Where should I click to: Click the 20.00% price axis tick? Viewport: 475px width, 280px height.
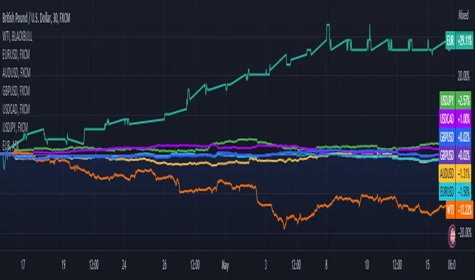click(x=464, y=76)
